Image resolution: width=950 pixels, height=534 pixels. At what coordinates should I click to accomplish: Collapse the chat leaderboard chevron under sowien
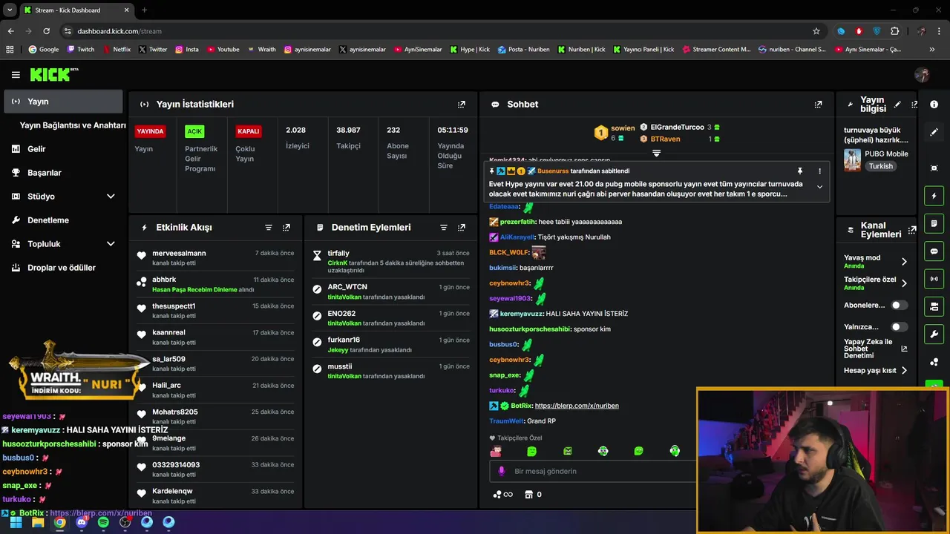[656, 153]
